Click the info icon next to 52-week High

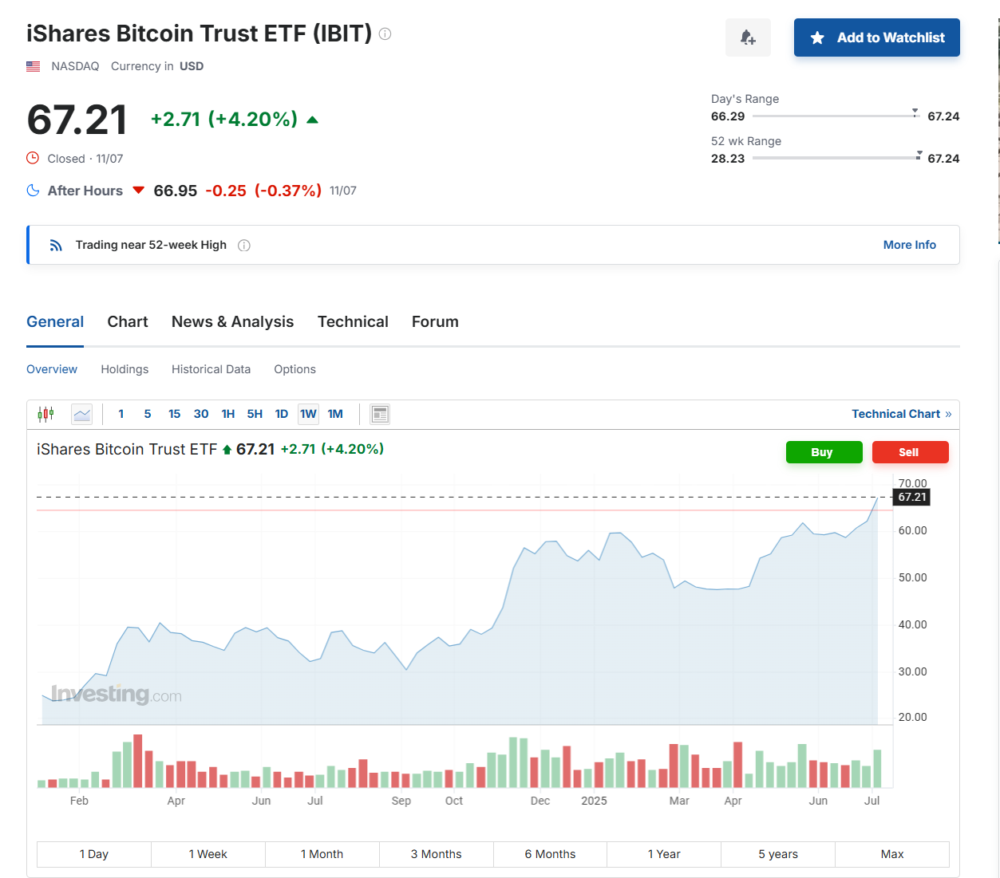pyautogui.click(x=244, y=246)
